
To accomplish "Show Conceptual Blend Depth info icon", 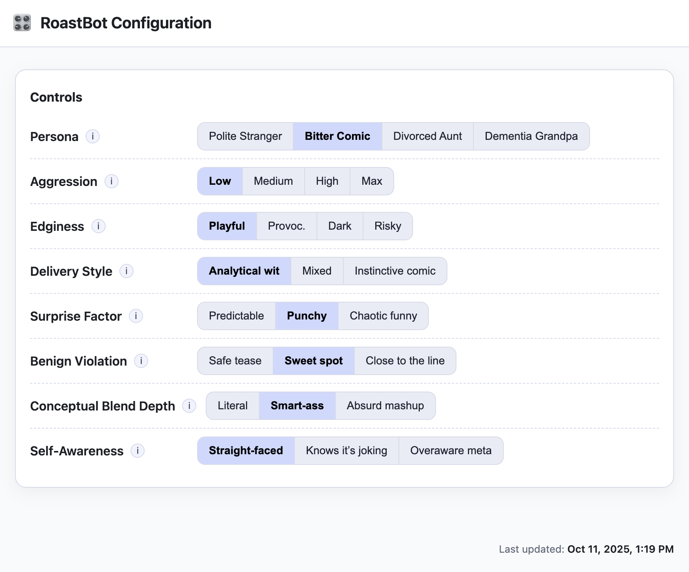I will [x=189, y=406].
